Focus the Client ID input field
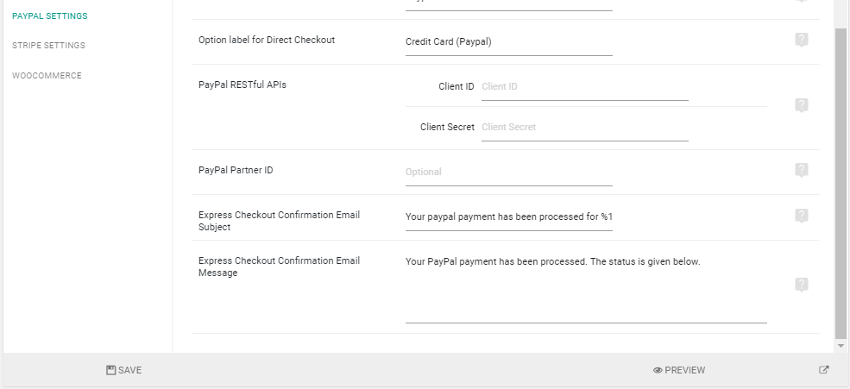Viewport: 850px width, 389px height. (585, 87)
